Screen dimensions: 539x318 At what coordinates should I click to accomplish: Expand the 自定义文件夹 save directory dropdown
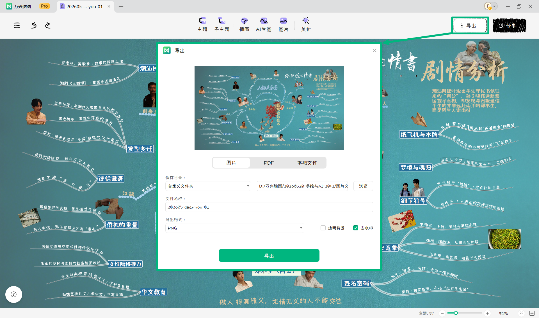tap(208, 186)
